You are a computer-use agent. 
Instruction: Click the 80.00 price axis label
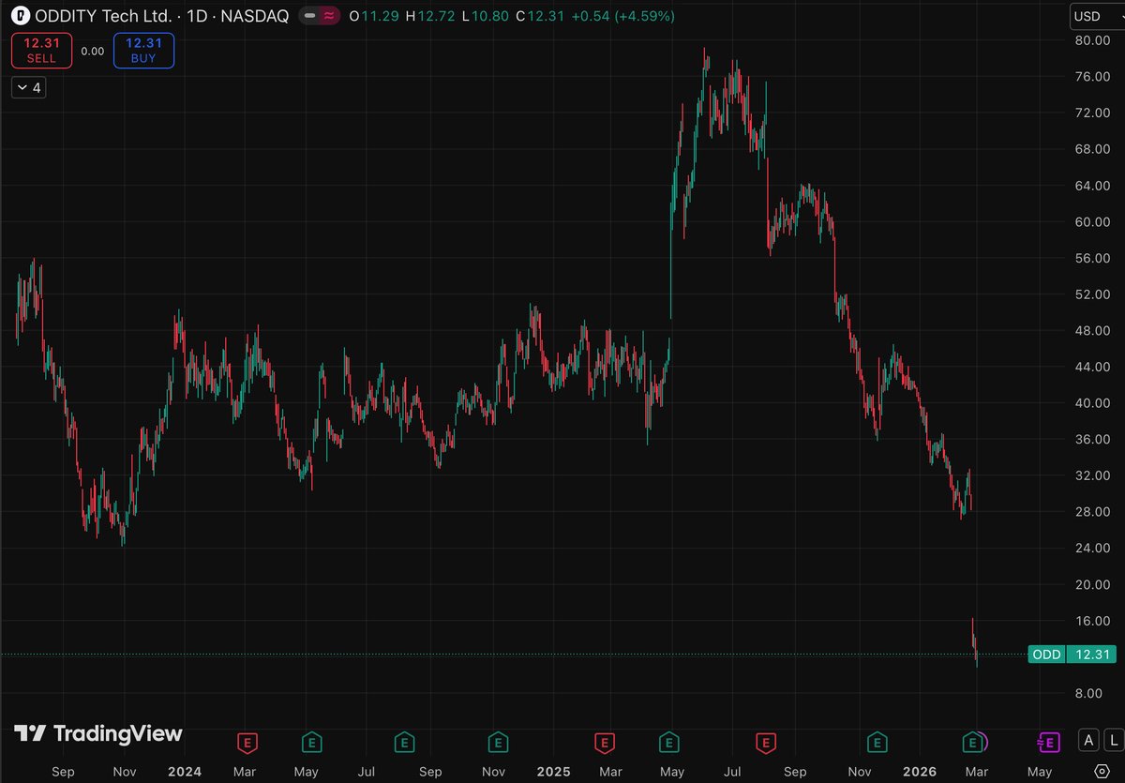1093,40
